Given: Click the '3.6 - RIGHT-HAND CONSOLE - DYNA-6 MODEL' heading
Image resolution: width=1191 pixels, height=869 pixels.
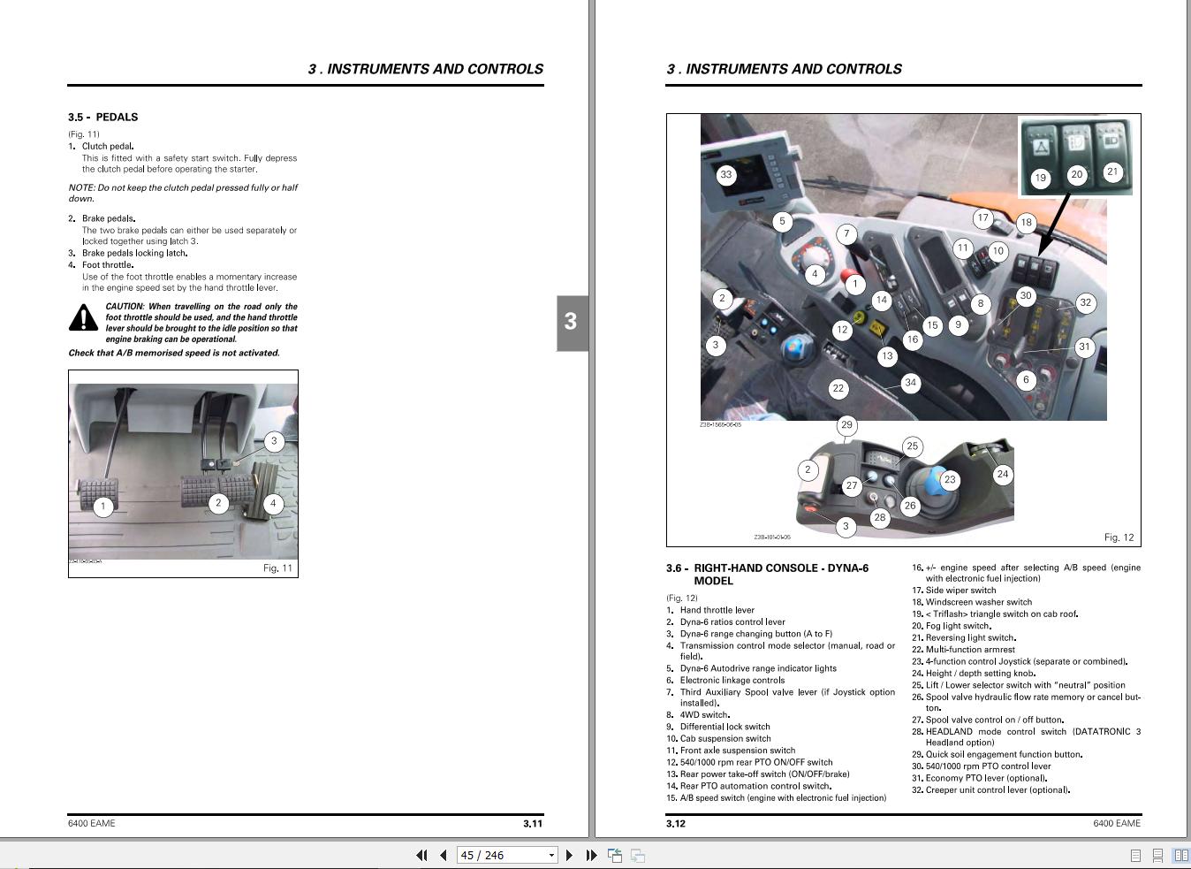Looking at the screenshot, I should coord(767,575).
